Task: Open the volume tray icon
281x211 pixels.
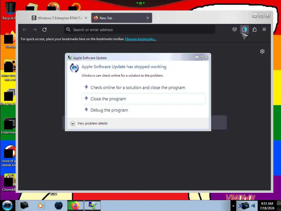Action: click(x=253, y=206)
